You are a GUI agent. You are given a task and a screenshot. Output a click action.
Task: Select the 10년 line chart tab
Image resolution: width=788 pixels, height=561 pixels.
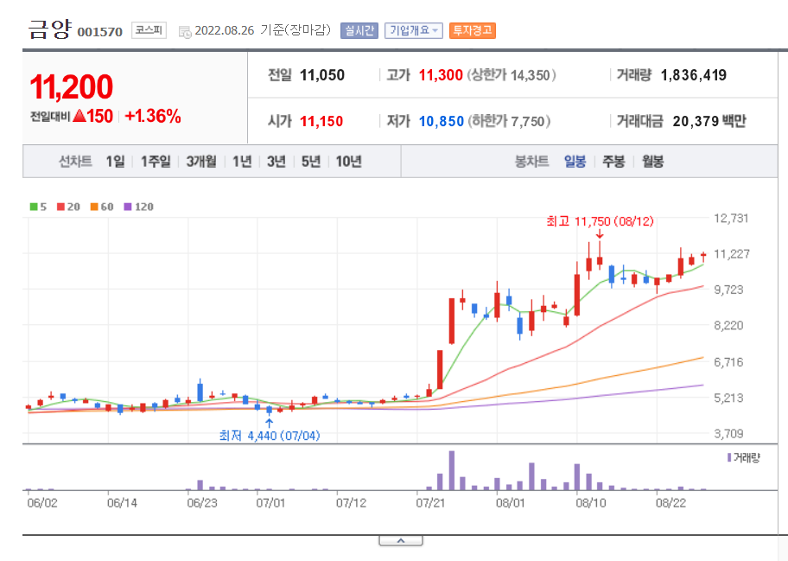click(348, 162)
